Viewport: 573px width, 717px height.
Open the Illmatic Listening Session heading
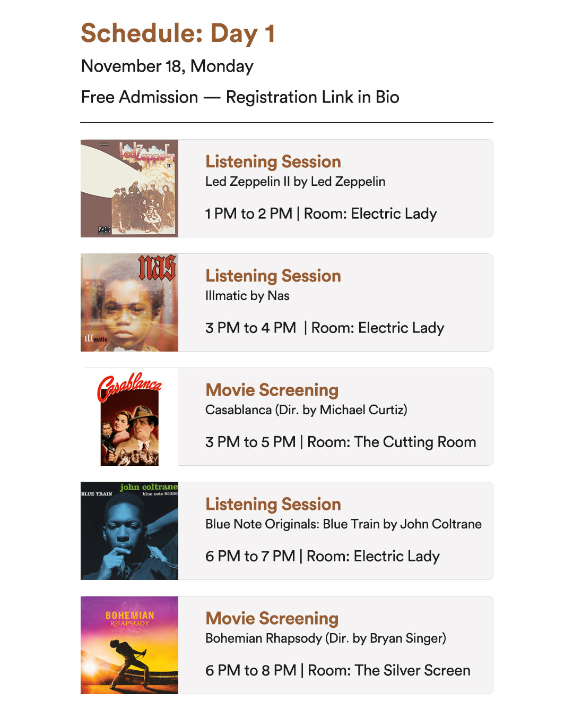273,276
